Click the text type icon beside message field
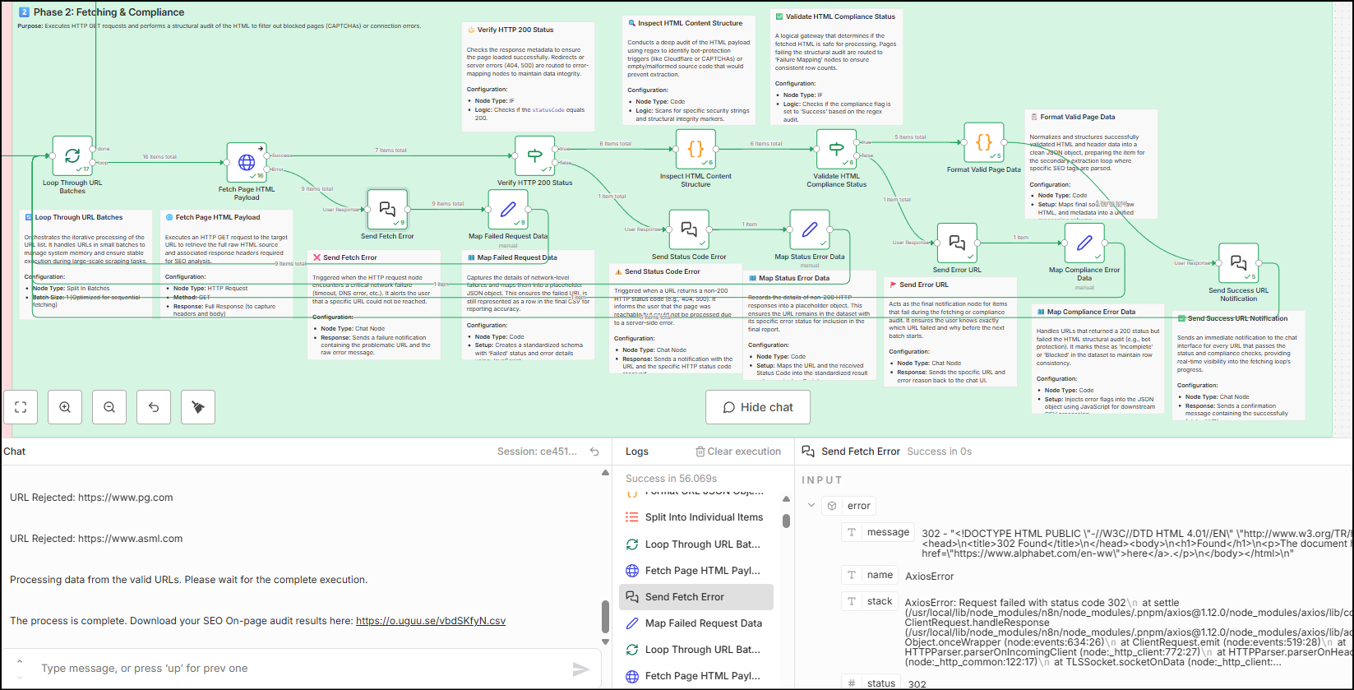The image size is (1354, 690). 851,532
